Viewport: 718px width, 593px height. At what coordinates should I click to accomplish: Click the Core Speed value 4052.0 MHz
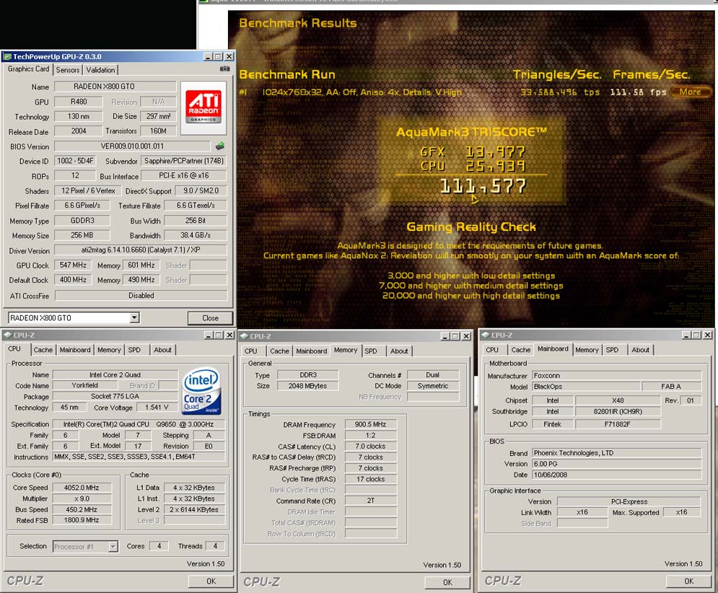[82, 488]
